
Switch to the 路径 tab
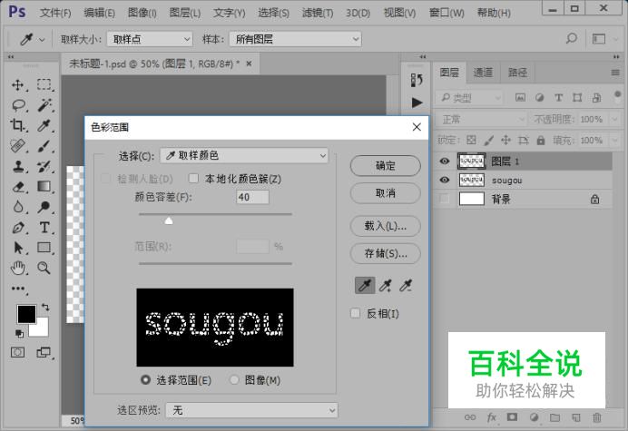pos(517,73)
